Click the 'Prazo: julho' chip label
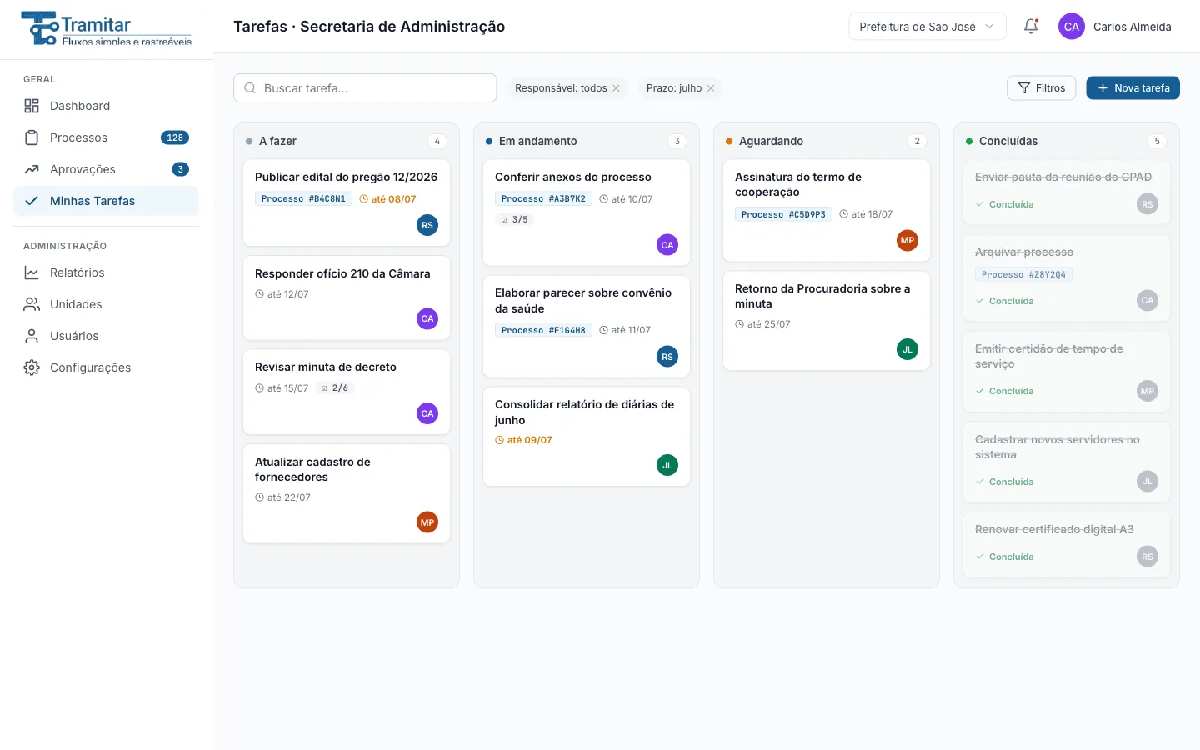The image size is (1200, 750). pyautogui.click(x=674, y=88)
